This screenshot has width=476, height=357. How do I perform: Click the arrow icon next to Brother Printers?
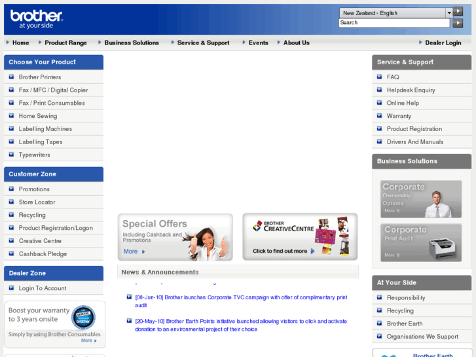(x=11, y=77)
